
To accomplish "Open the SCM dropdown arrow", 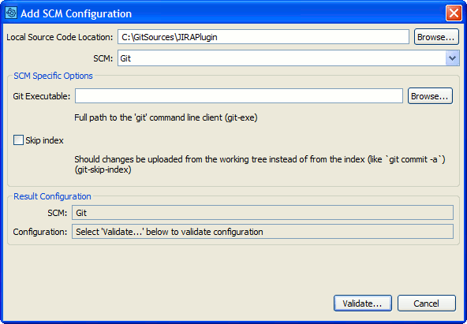I will click(453, 58).
